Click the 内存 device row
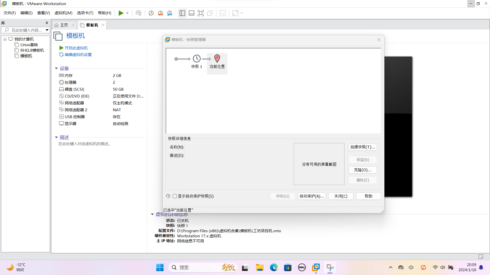Viewport: 490px width, 275px height. pyautogui.click(x=101, y=76)
